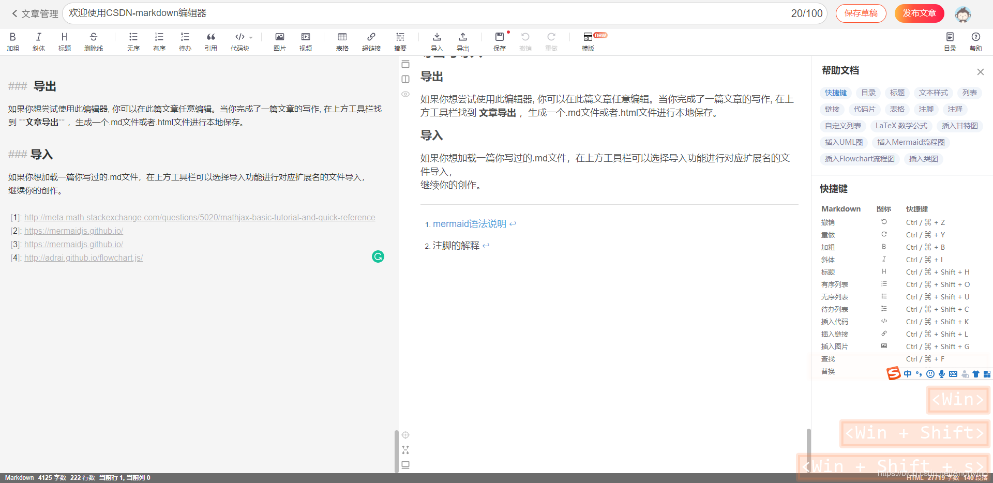993x483 pixels.
Task: Select 插入甘特图 help tag
Action: click(960, 126)
